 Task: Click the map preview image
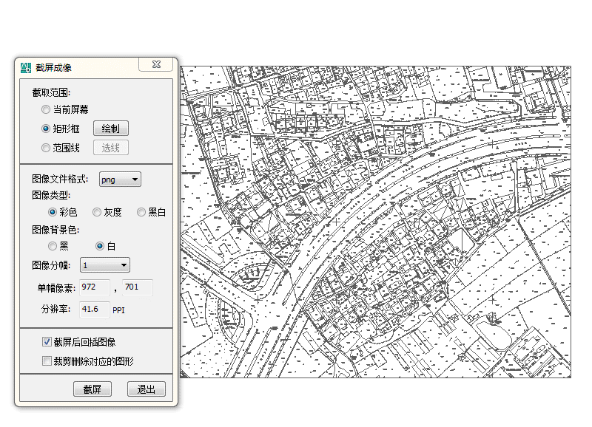click(x=376, y=222)
